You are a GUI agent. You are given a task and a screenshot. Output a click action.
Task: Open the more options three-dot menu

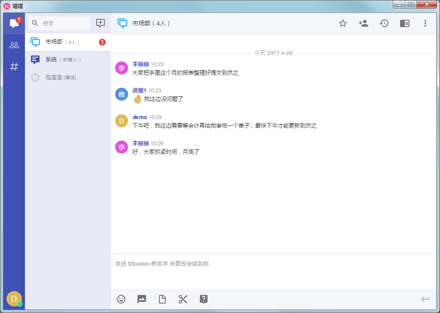425,23
